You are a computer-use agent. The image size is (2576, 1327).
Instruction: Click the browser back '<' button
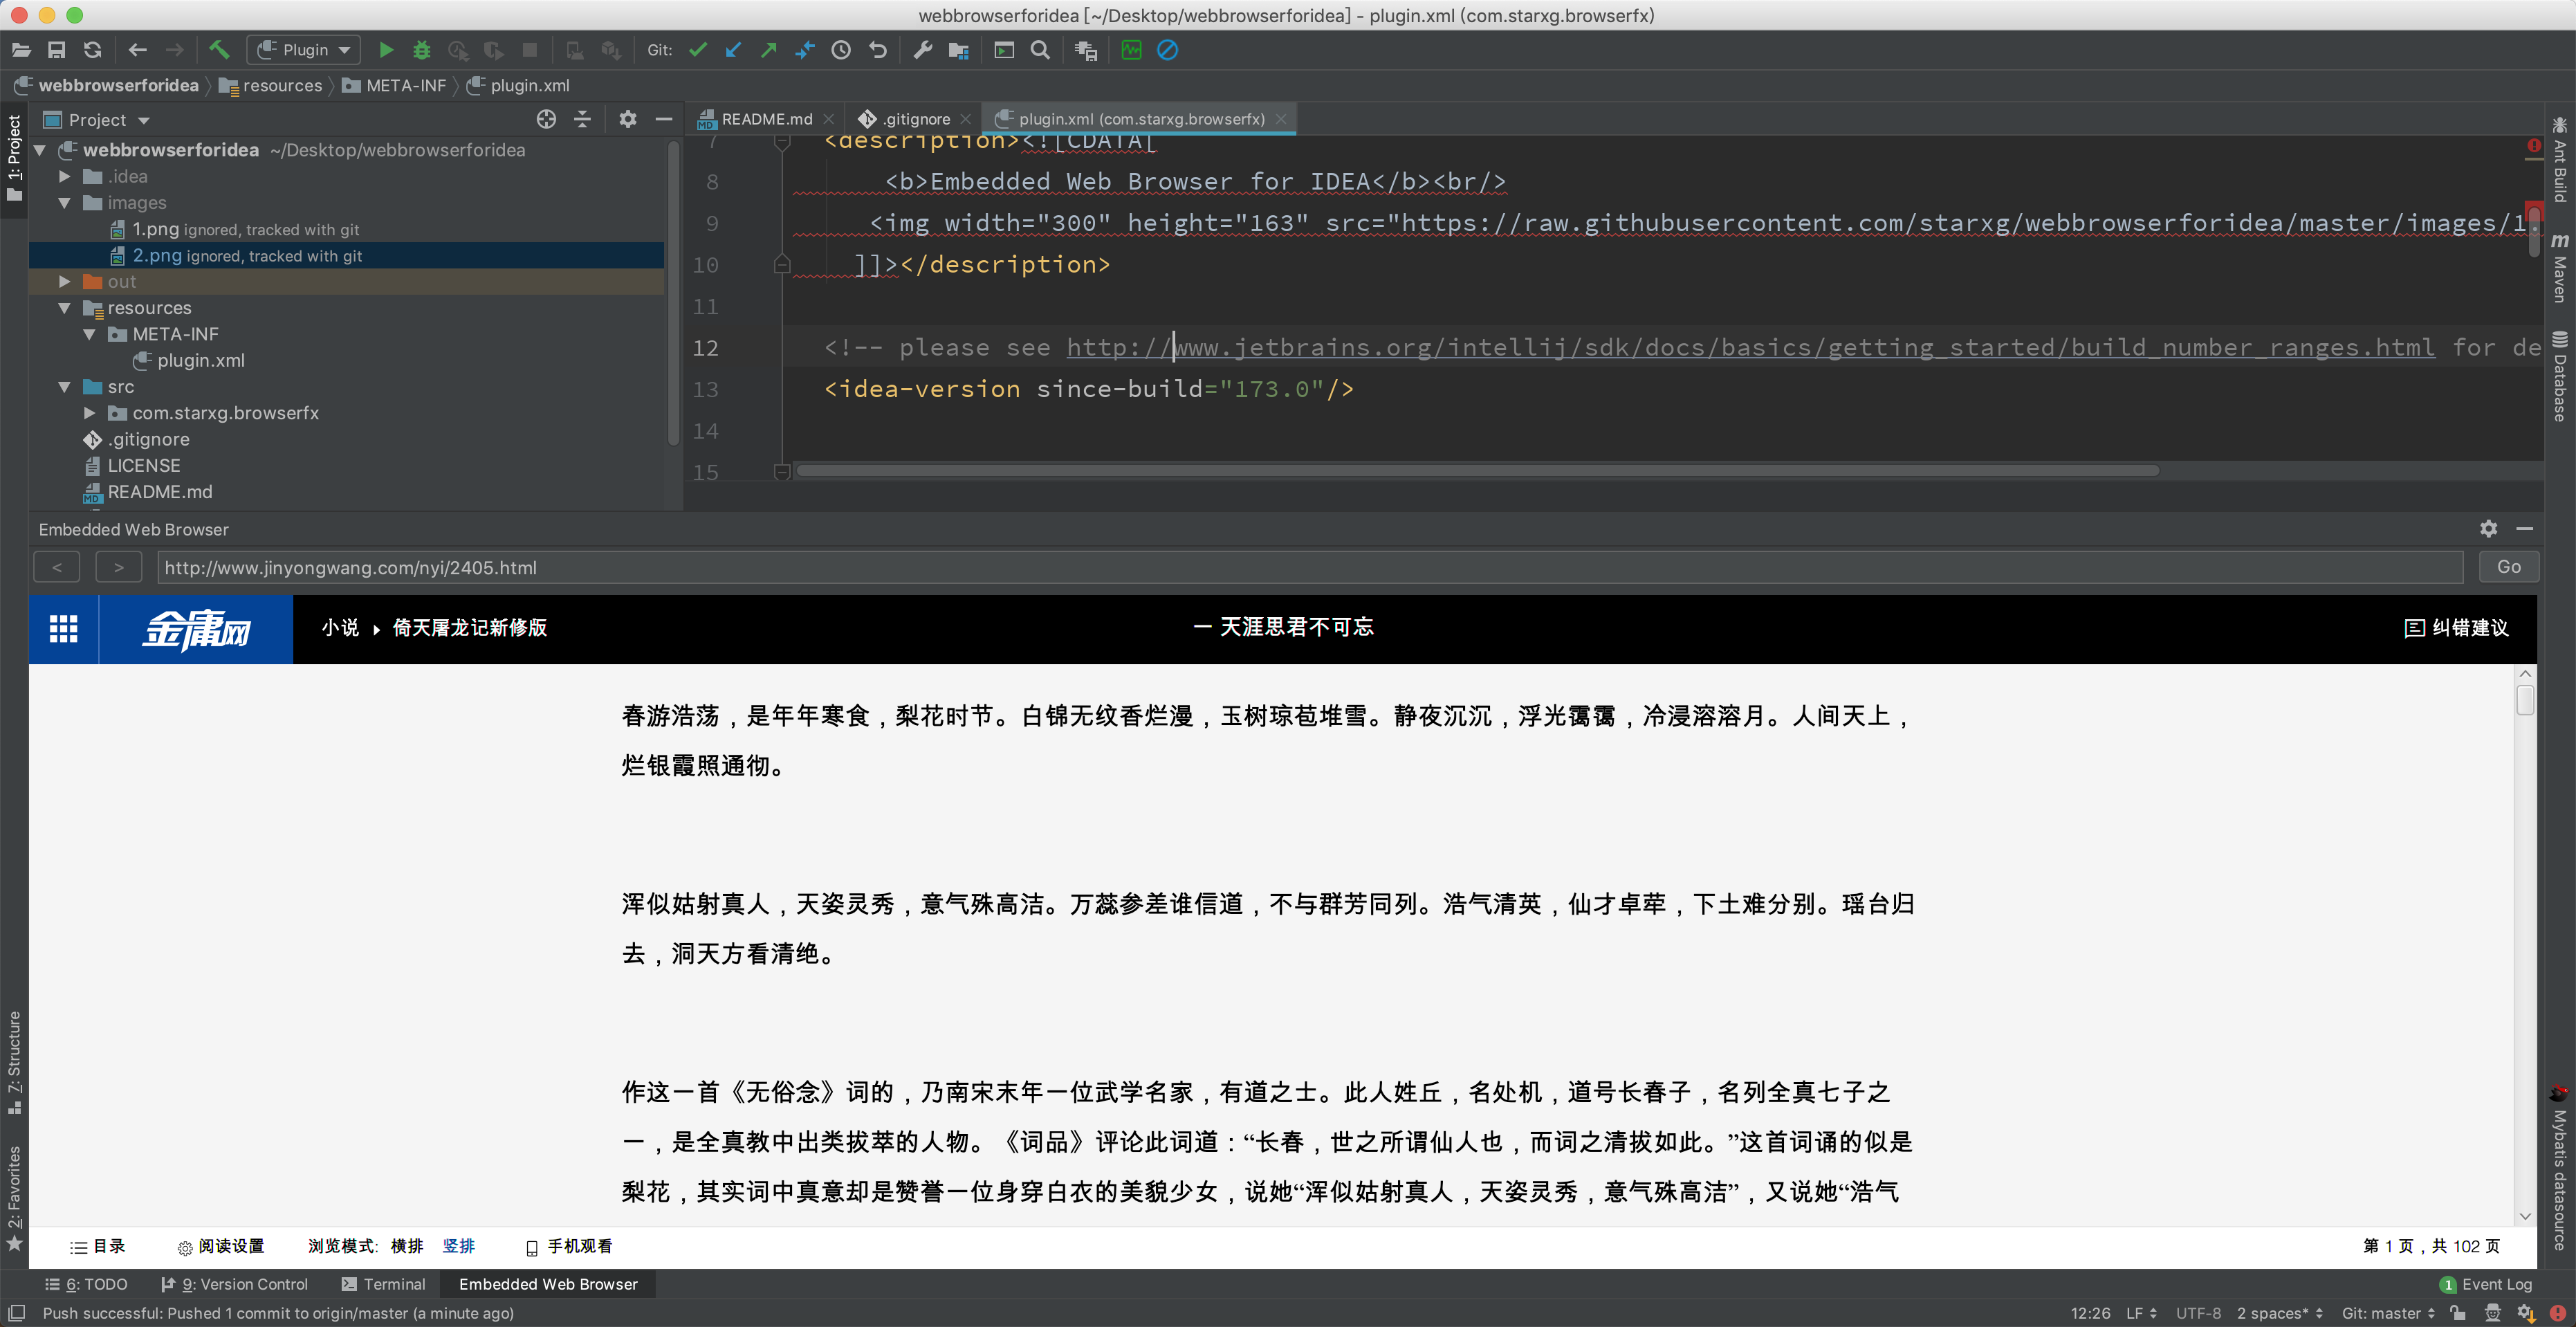57,567
